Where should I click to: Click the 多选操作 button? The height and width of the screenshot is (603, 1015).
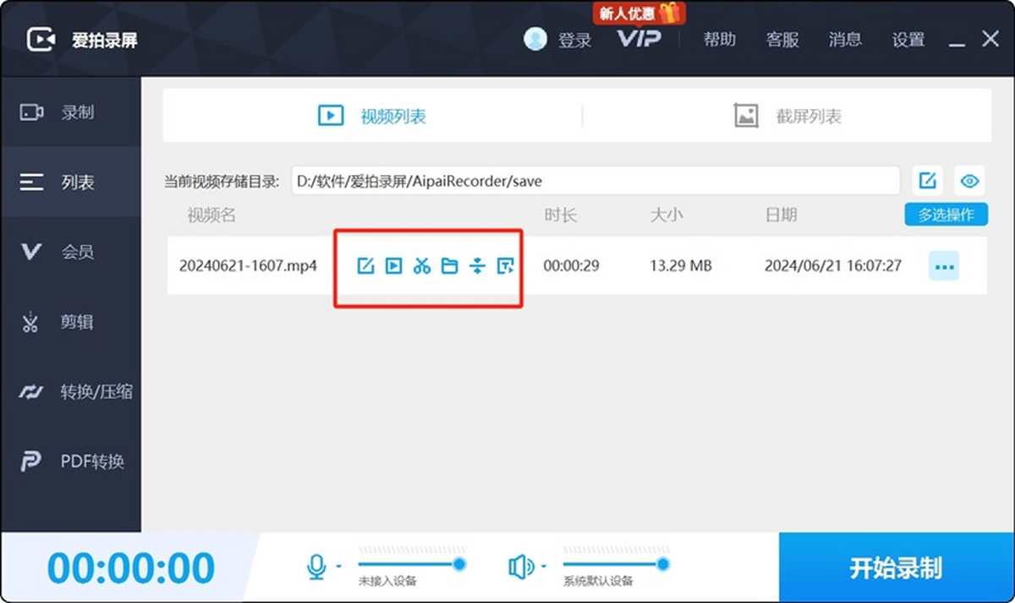click(946, 215)
